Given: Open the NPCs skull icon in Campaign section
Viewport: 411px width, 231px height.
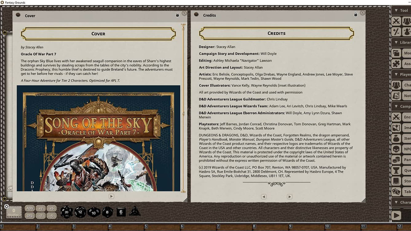Looking at the screenshot, I should pyautogui.click(x=397, y=149).
